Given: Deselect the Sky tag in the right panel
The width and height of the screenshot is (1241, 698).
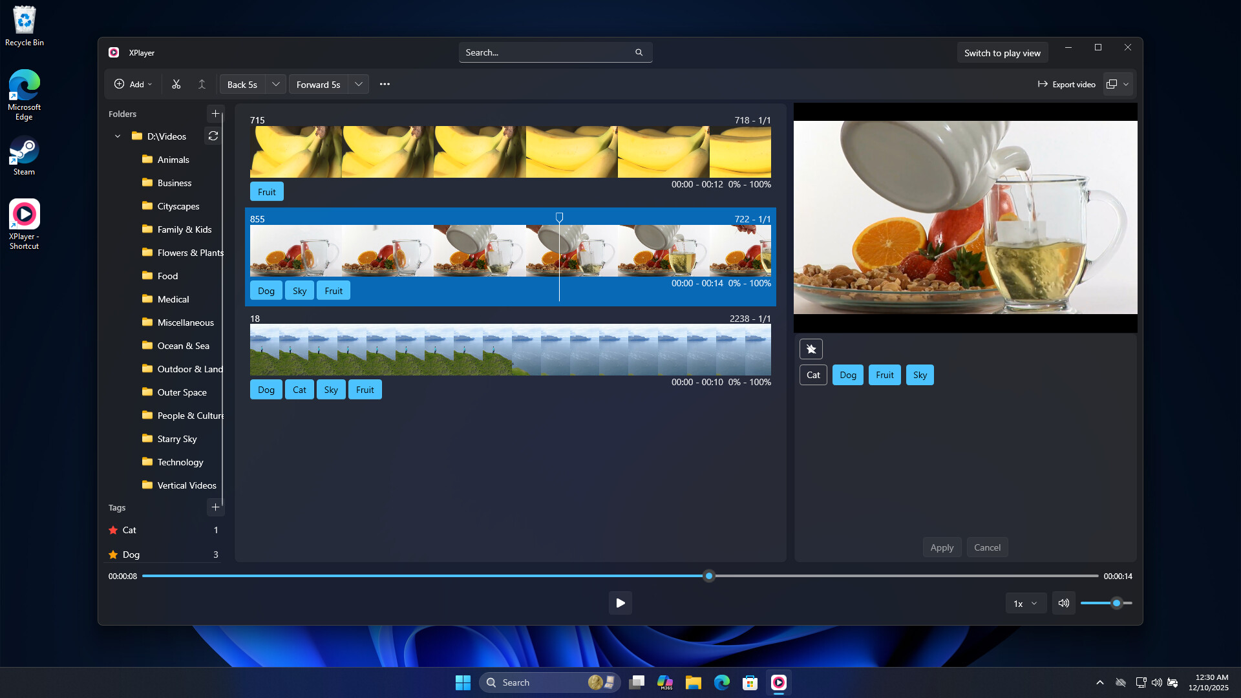Looking at the screenshot, I should (x=919, y=375).
